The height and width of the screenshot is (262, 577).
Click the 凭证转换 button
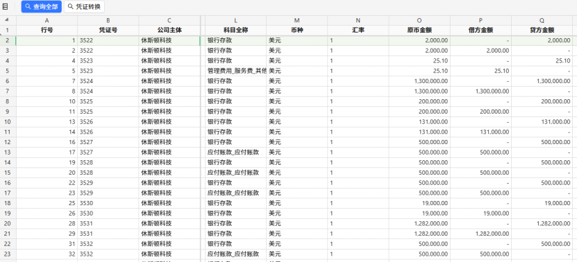tap(84, 7)
